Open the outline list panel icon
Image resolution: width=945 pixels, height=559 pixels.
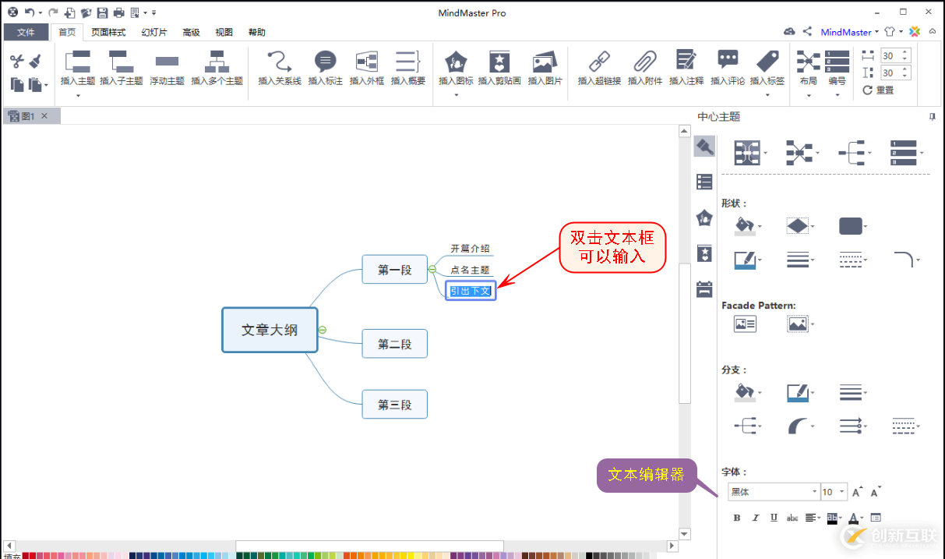(704, 182)
